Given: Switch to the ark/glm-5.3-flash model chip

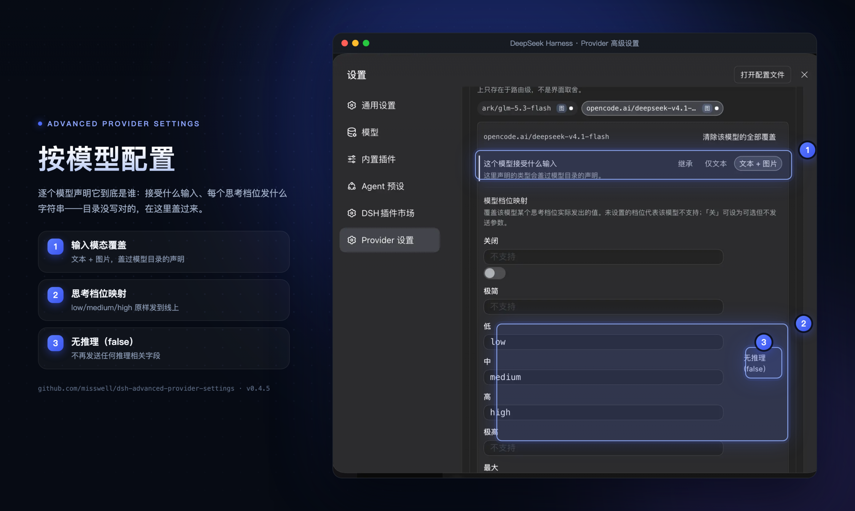Looking at the screenshot, I should click(x=527, y=109).
